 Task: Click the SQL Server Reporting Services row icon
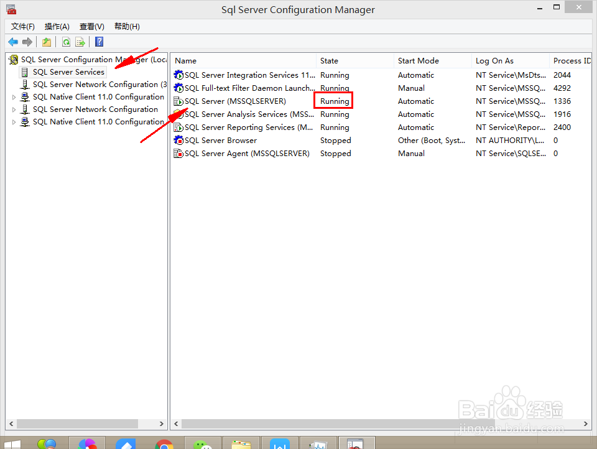(x=178, y=127)
